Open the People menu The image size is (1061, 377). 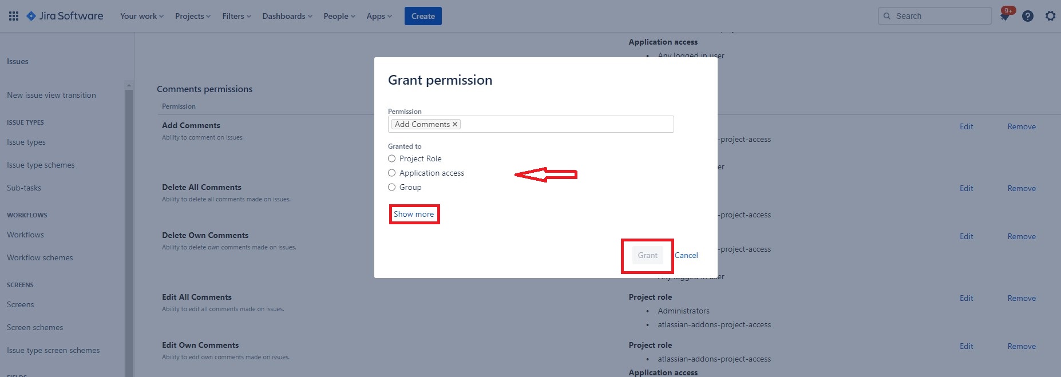[339, 16]
